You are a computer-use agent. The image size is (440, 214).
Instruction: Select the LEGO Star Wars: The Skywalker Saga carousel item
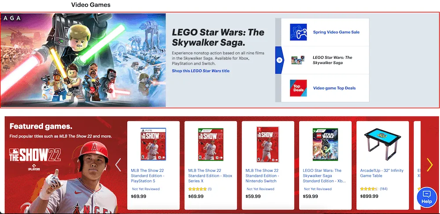[x=325, y=60]
